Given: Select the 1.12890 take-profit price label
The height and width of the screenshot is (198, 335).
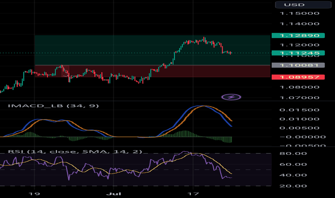Looking at the screenshot, I should click(x=298, y=36).
